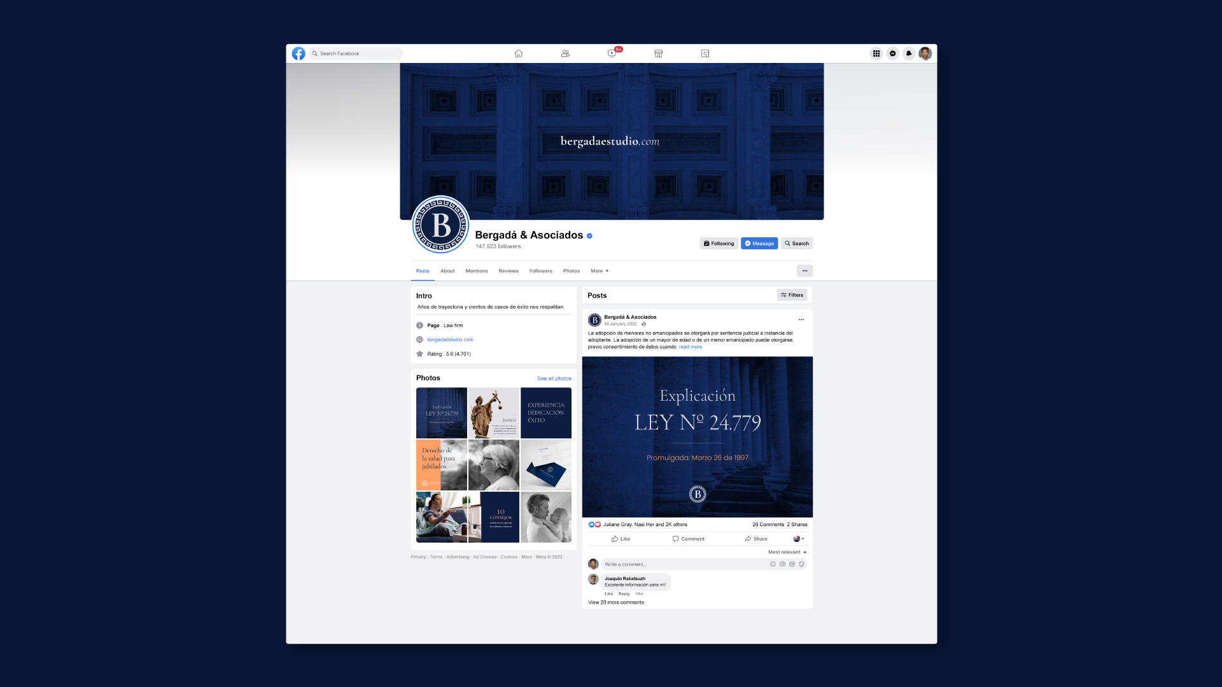The height and width of the screenshot is (687, 1222).
Task: Open the commenting-as profile switcher dropdown
Action: (x=799, y=539)
